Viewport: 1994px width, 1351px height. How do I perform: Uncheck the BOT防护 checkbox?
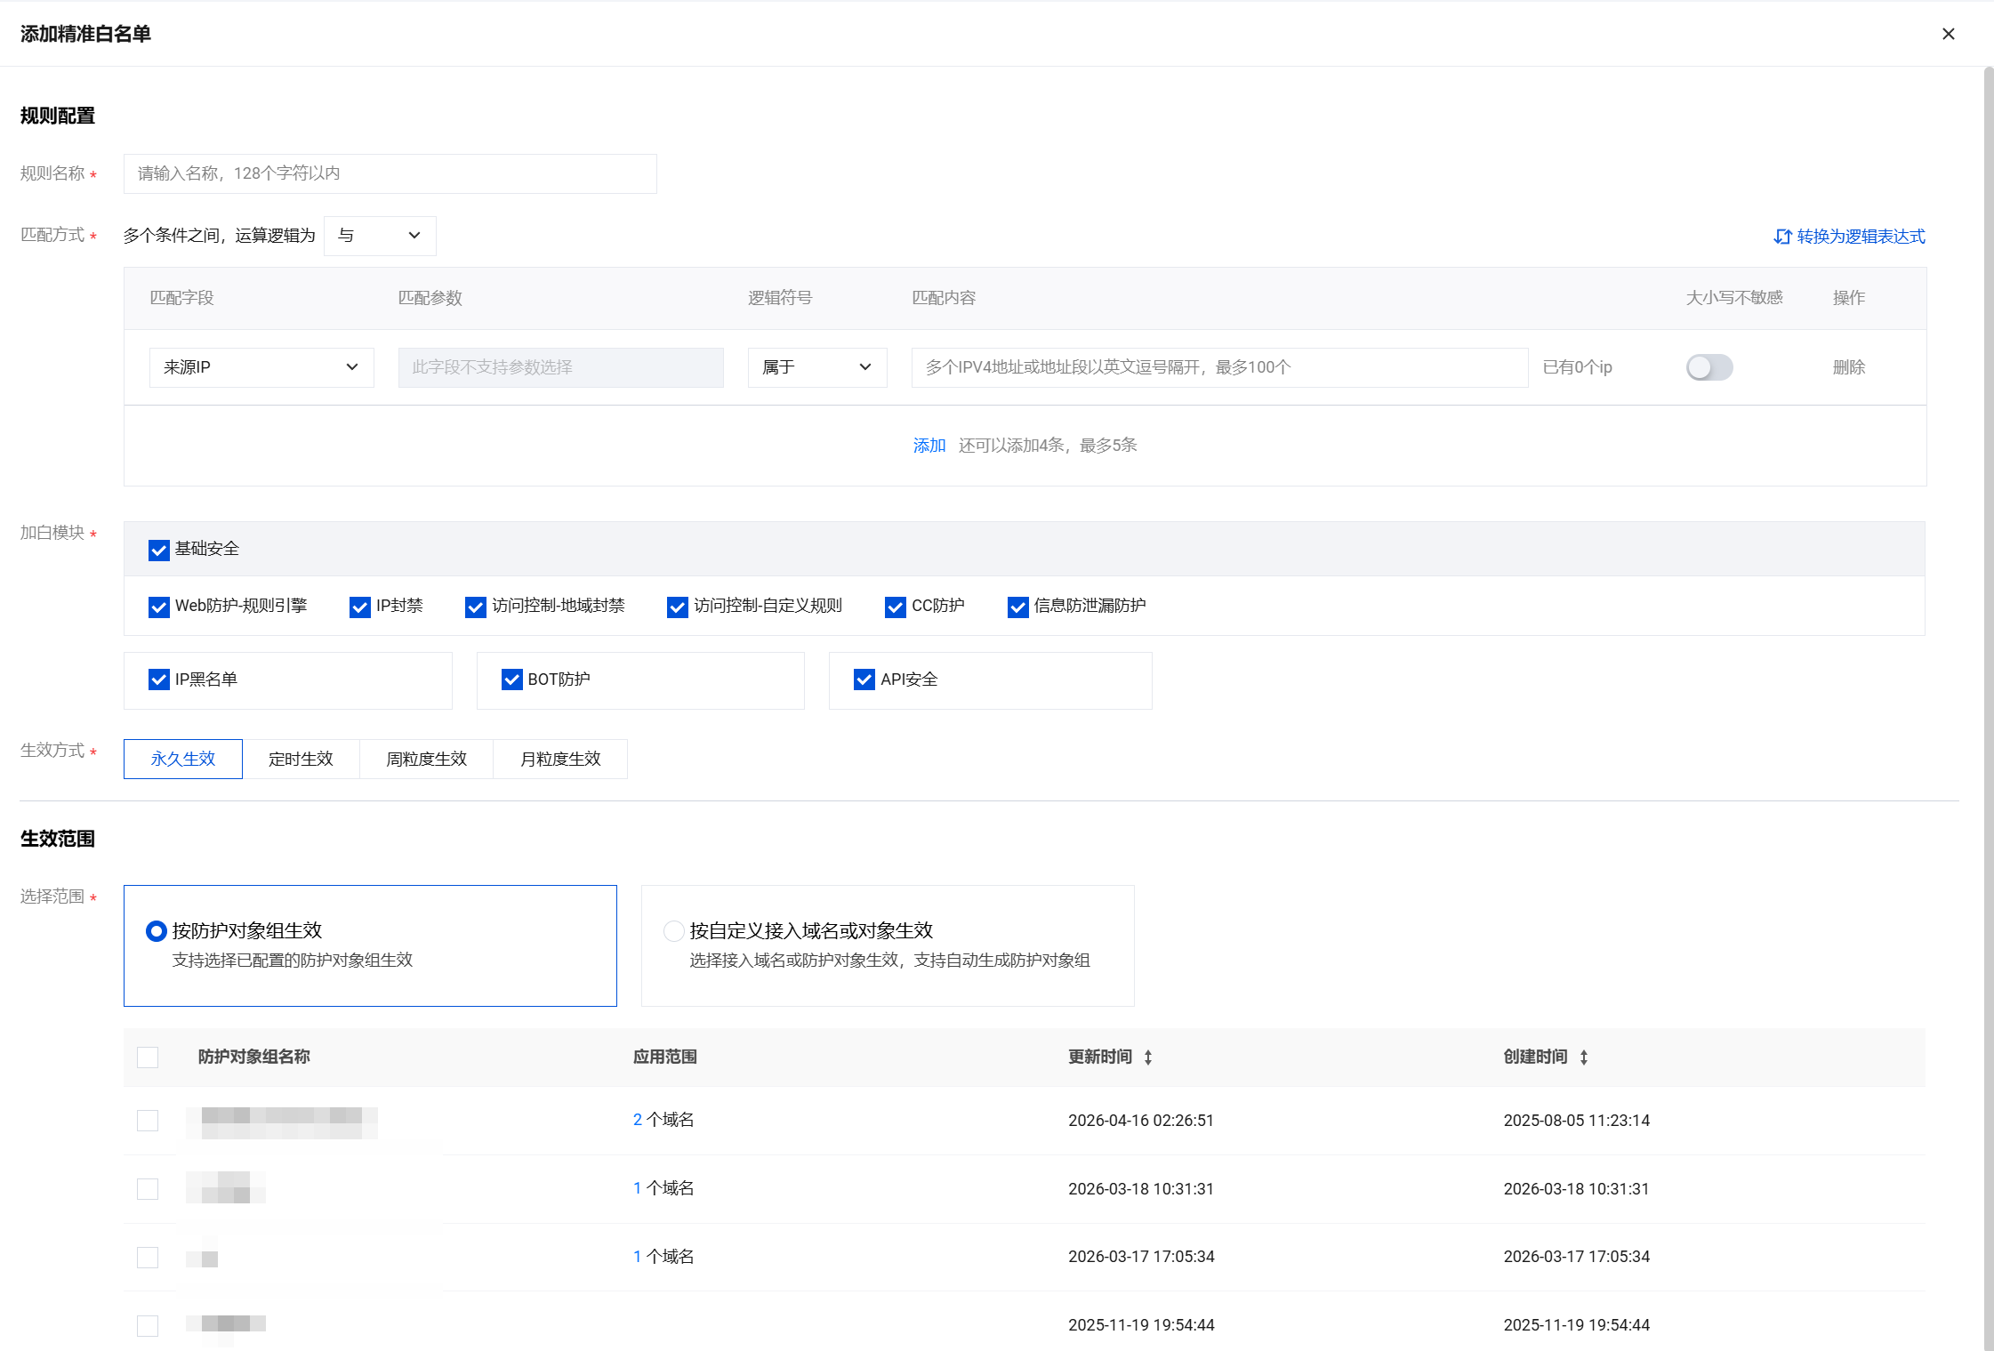pos(512,680)
